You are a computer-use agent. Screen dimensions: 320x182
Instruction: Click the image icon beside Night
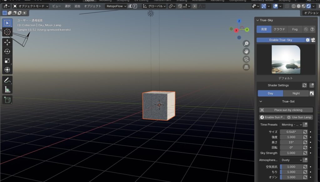point(312,94)
